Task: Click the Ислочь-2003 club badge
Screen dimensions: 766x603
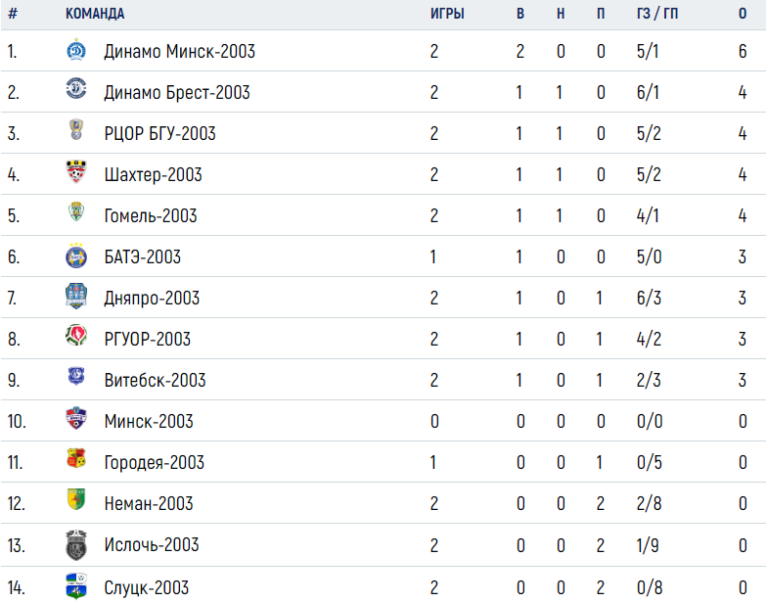Action: click(x=76, y=545)
